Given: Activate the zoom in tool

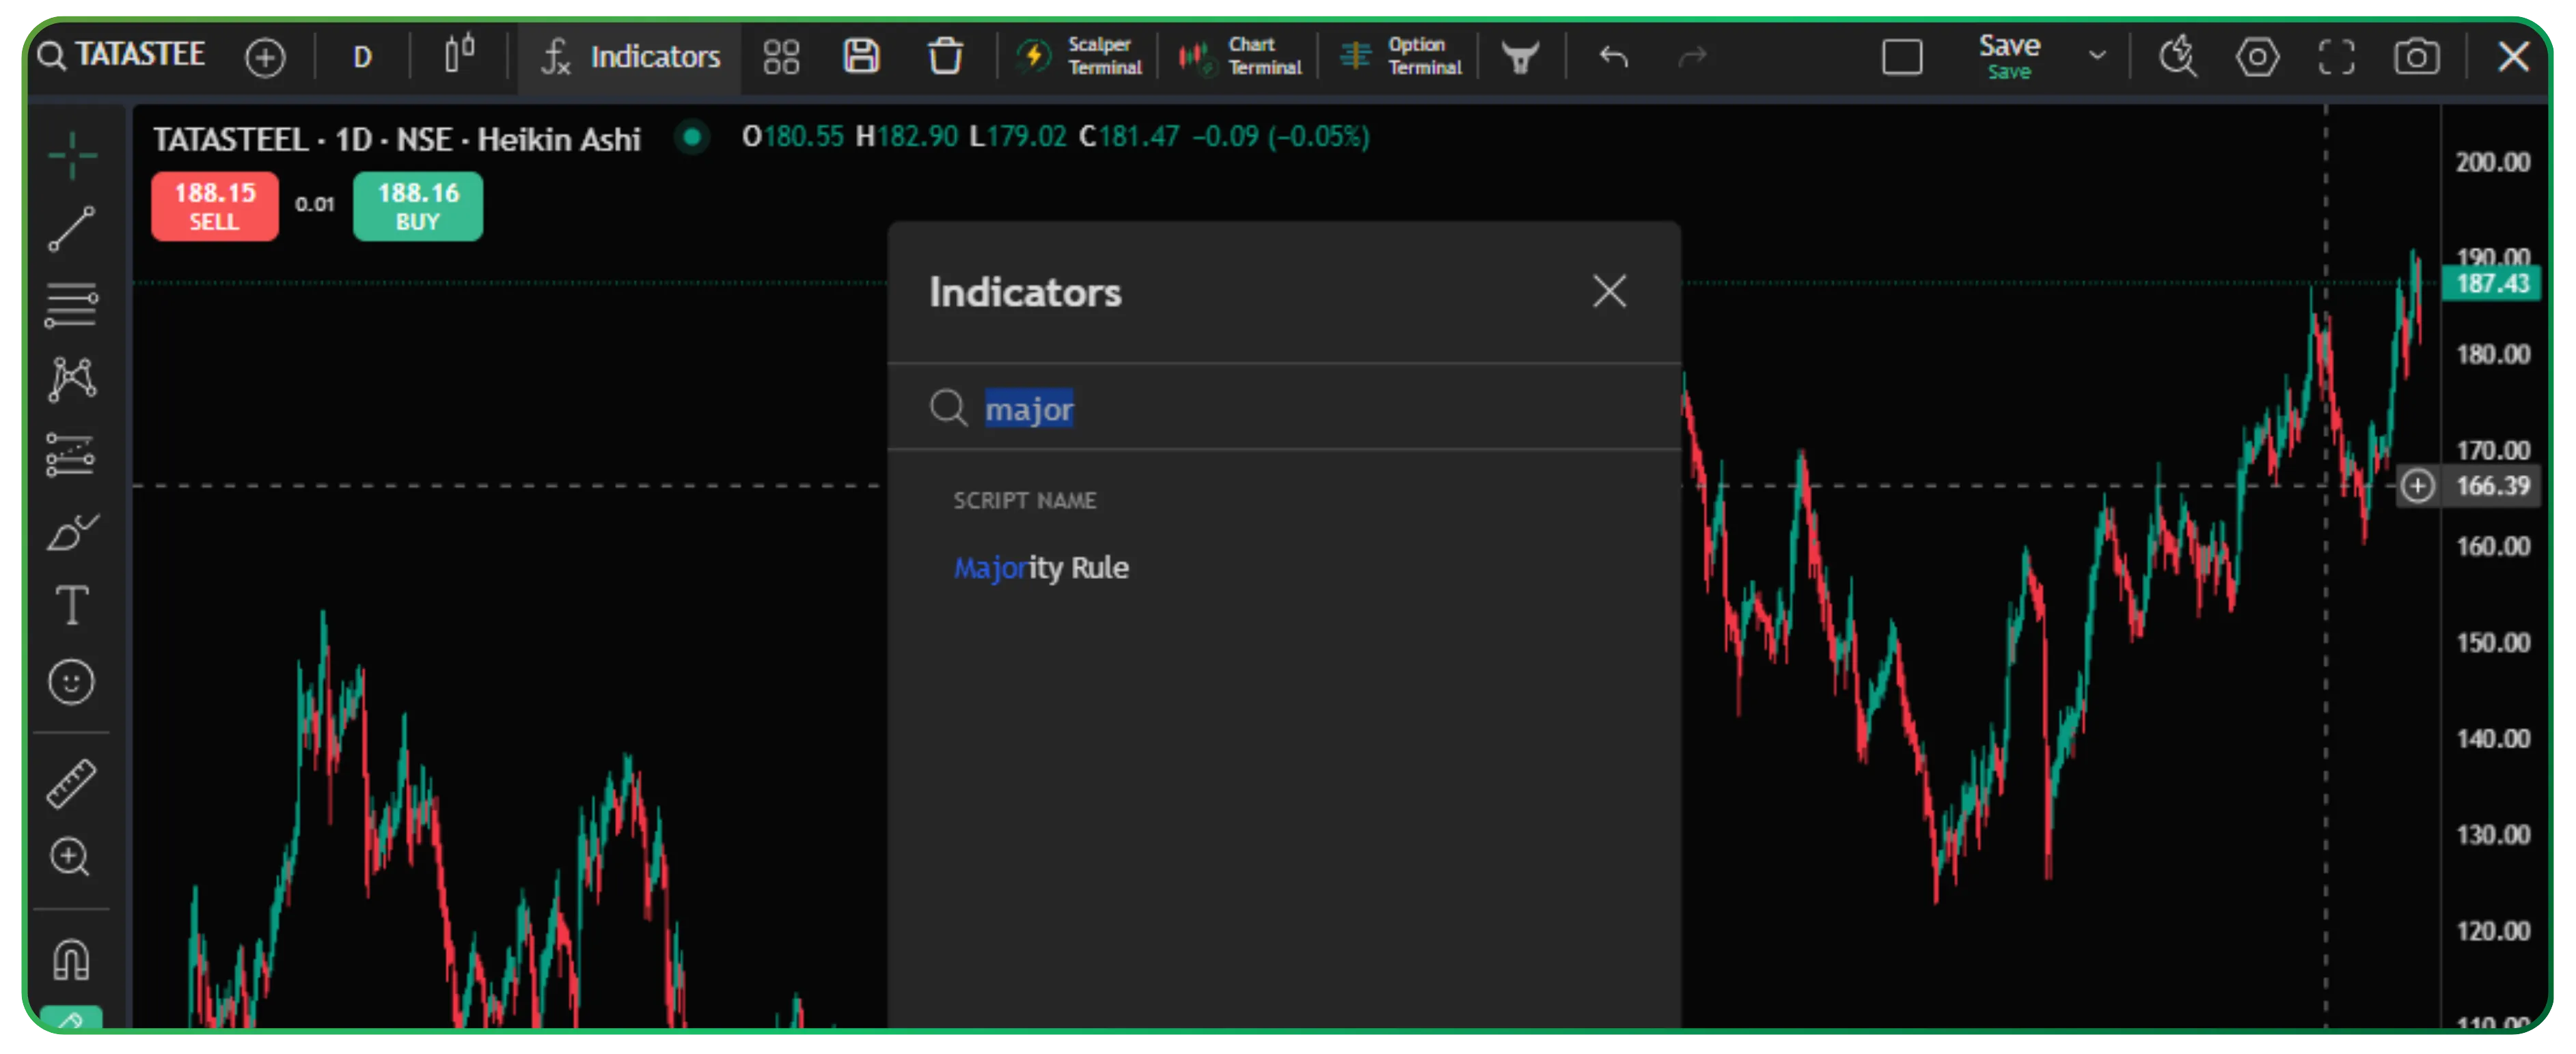Looking at the screenshot, I should pyautogui.click(x=72, y=857).
